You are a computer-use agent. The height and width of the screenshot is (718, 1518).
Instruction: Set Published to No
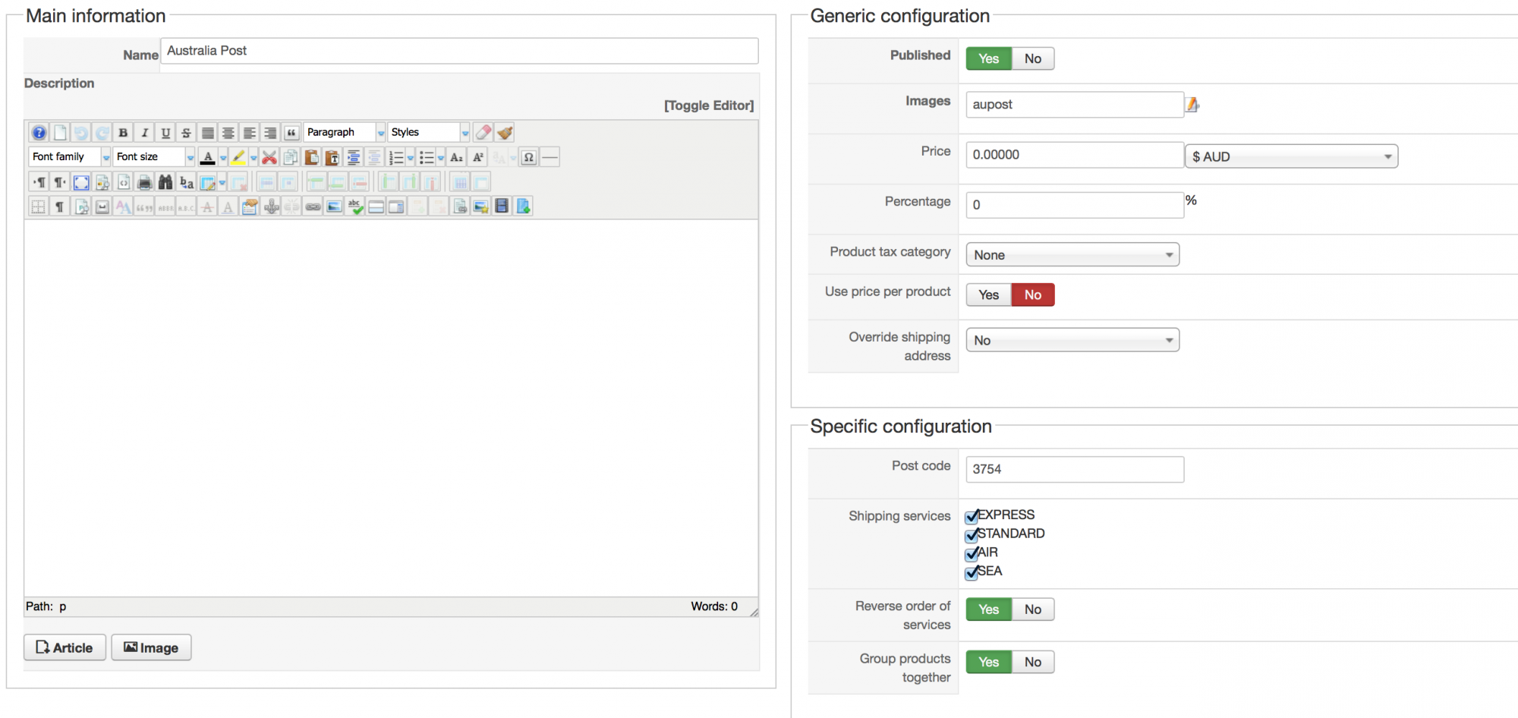1032,58
